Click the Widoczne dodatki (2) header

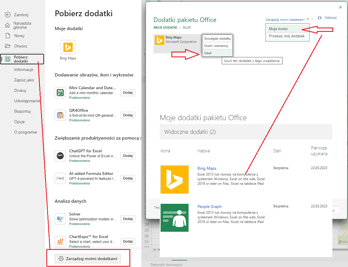246,132
